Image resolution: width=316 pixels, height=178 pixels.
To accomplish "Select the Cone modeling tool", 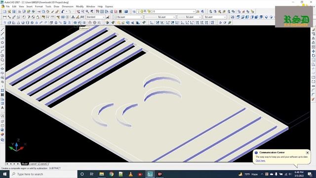I will point(18,23).
